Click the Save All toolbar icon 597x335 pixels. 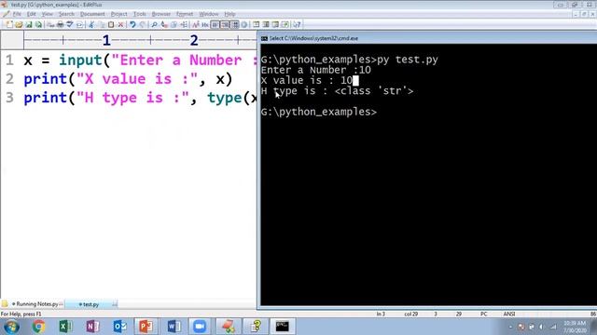[x=38, y=25]
